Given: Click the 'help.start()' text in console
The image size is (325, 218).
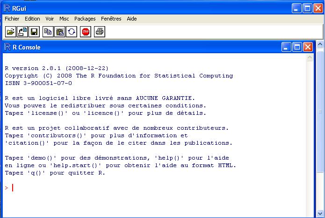Looking at the screenshot, I should click(75, 165).
